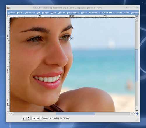Click the vertical scrollbar down arrow
Viewport: 146px width, 128px height.
[x=137, y=110]
